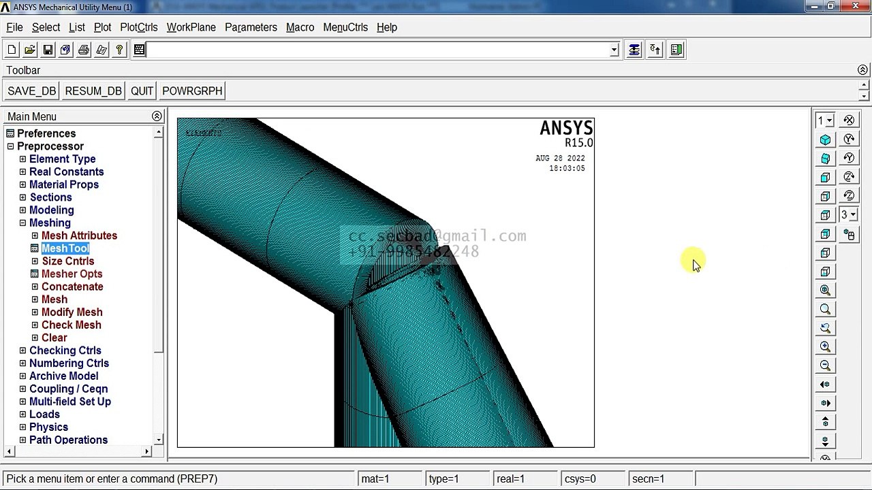
Task: Click the Contact Manager icon
Action: pos(676,50)
